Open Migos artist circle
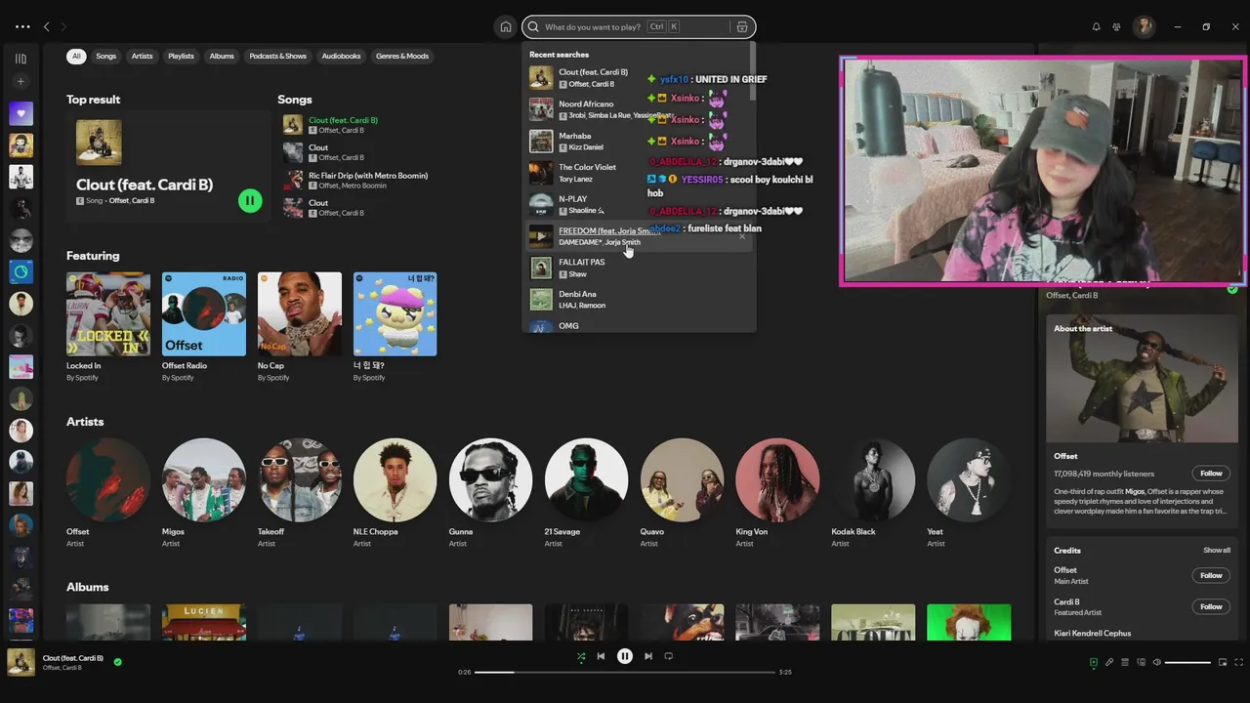This screenshot has height=703, width=1250. pyautogui.click(x=204, y=479)
